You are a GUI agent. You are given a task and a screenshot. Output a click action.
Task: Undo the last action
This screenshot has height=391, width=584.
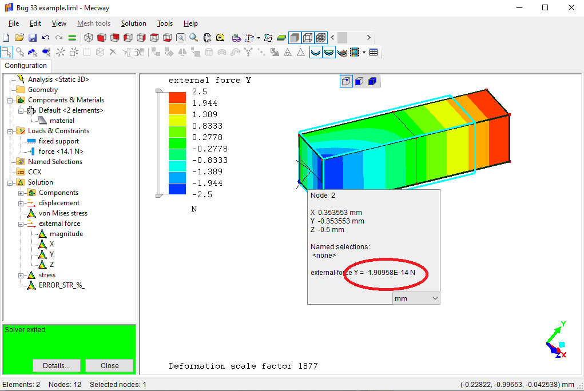pos(46,38)
